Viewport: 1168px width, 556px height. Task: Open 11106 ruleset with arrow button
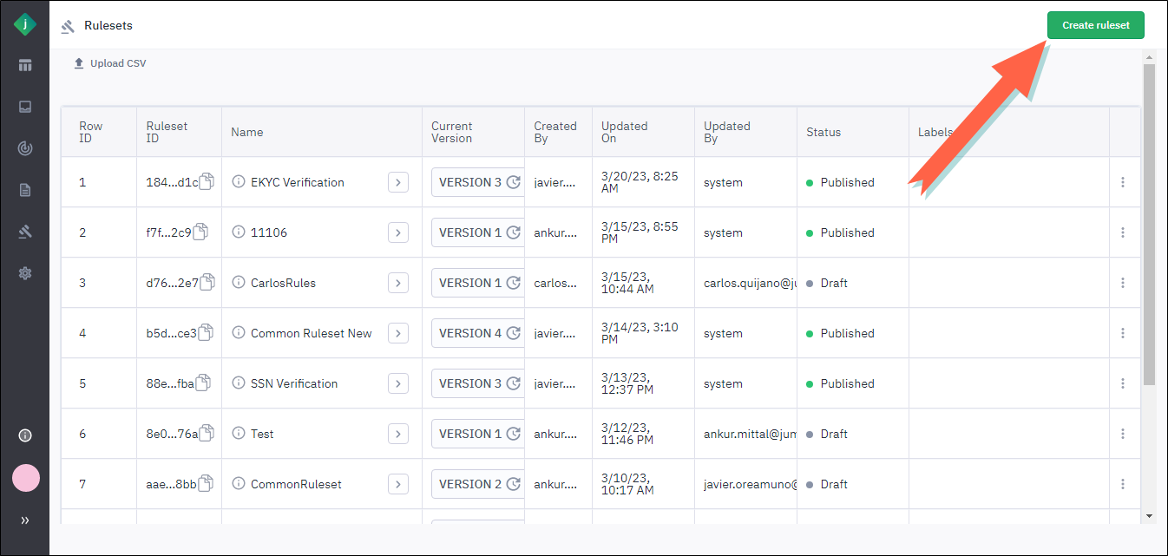coord(398,232)
